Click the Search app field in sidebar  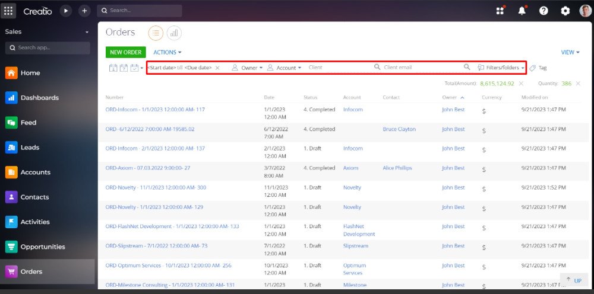coord(48,47)
